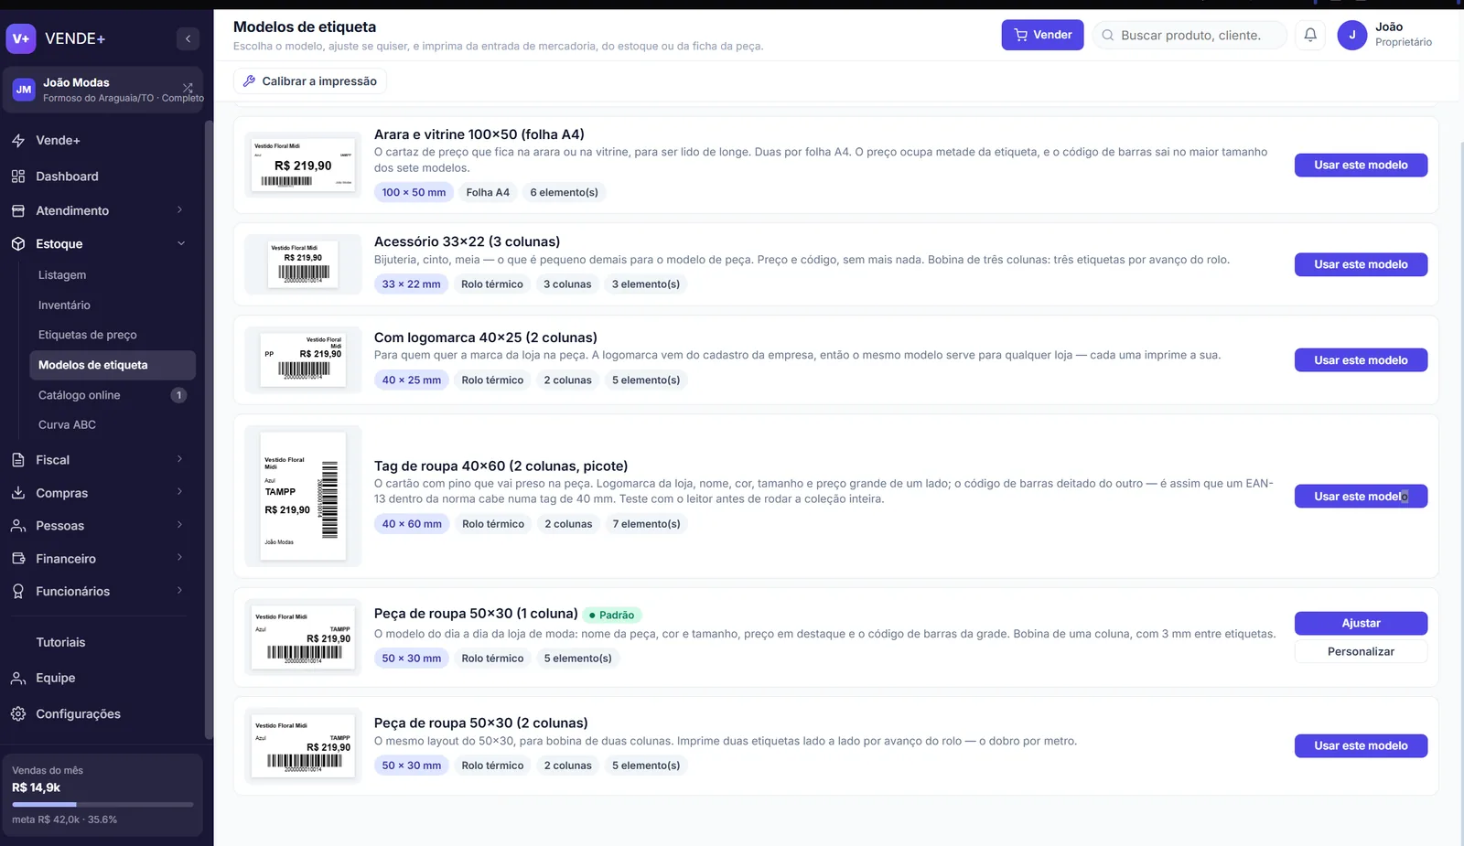Viewport: 1464px width, 846px height.
Task: Expand the Pessoas menu chevron
Action: pos(179,525)
